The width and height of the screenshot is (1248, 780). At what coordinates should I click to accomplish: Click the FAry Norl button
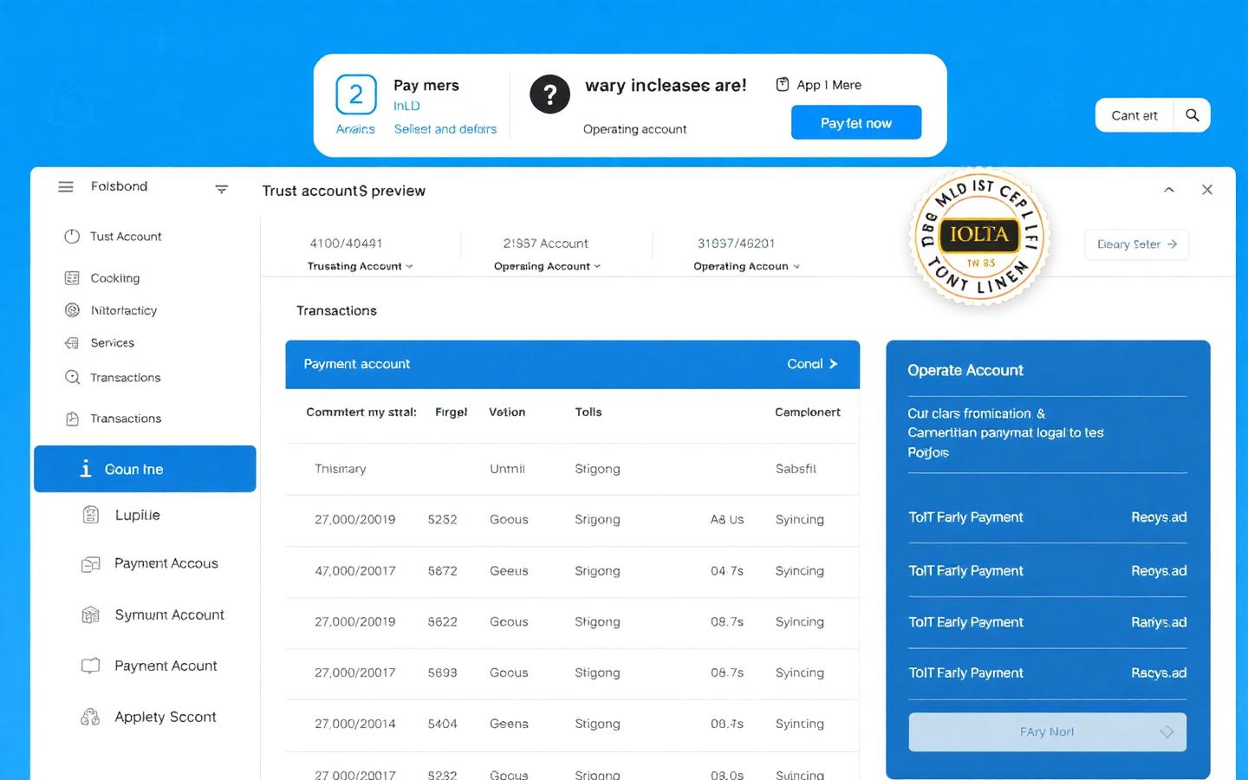1047,732
